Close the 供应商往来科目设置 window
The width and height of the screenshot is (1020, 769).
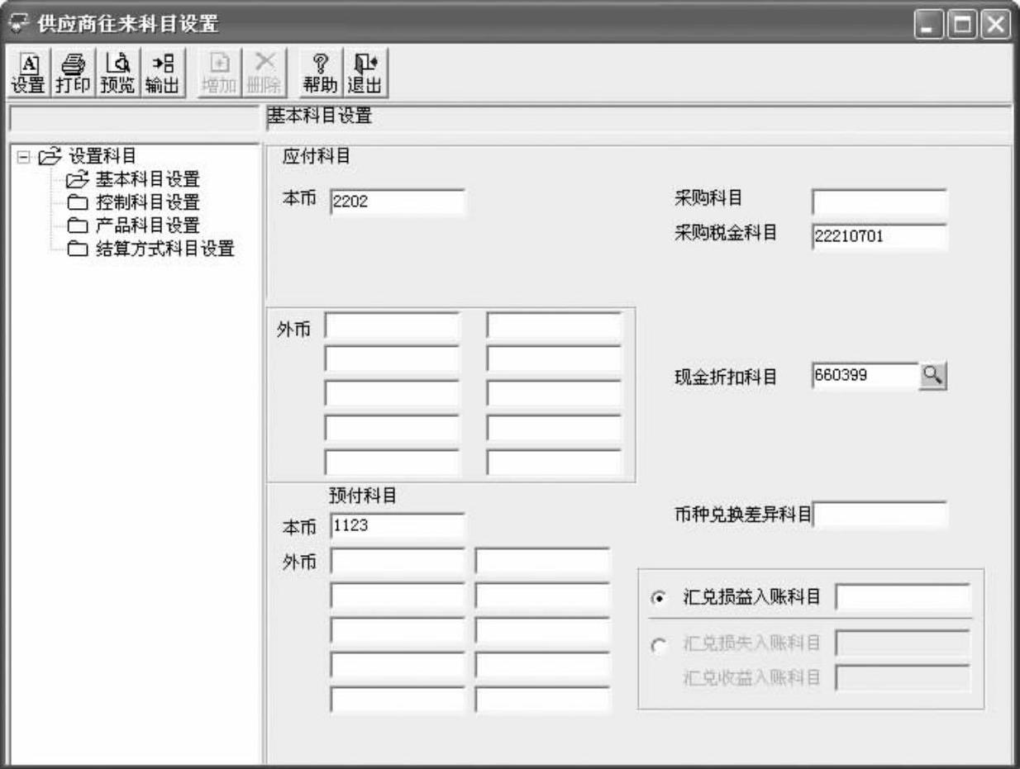(x=996, y=23)
